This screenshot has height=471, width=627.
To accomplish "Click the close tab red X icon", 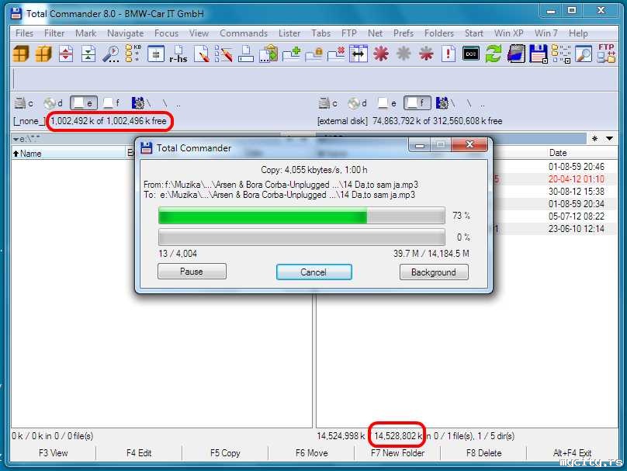I will 336,54.
